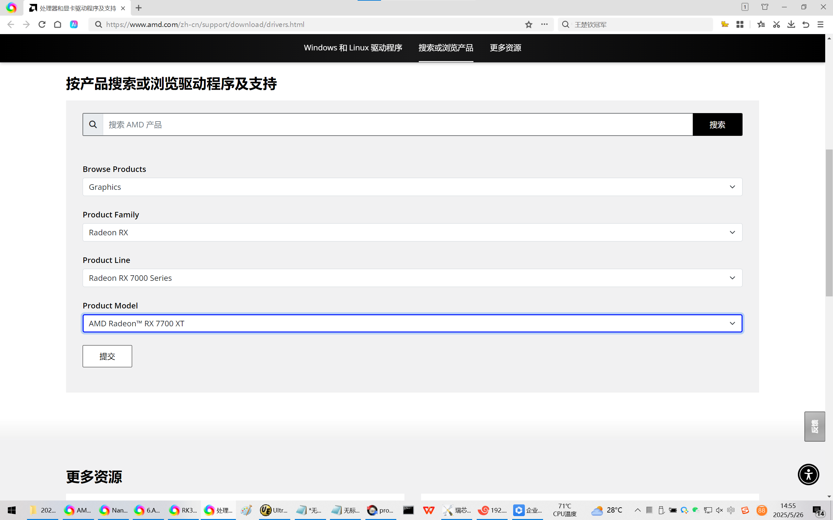
Task: Switch to Windows 和 Linux 驱动程序 tab
Action: pos(353,48)
